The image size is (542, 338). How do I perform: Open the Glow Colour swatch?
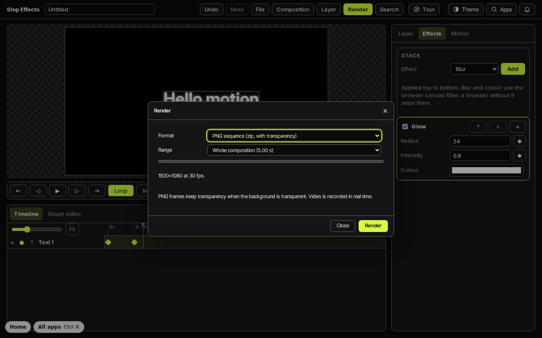487,170
